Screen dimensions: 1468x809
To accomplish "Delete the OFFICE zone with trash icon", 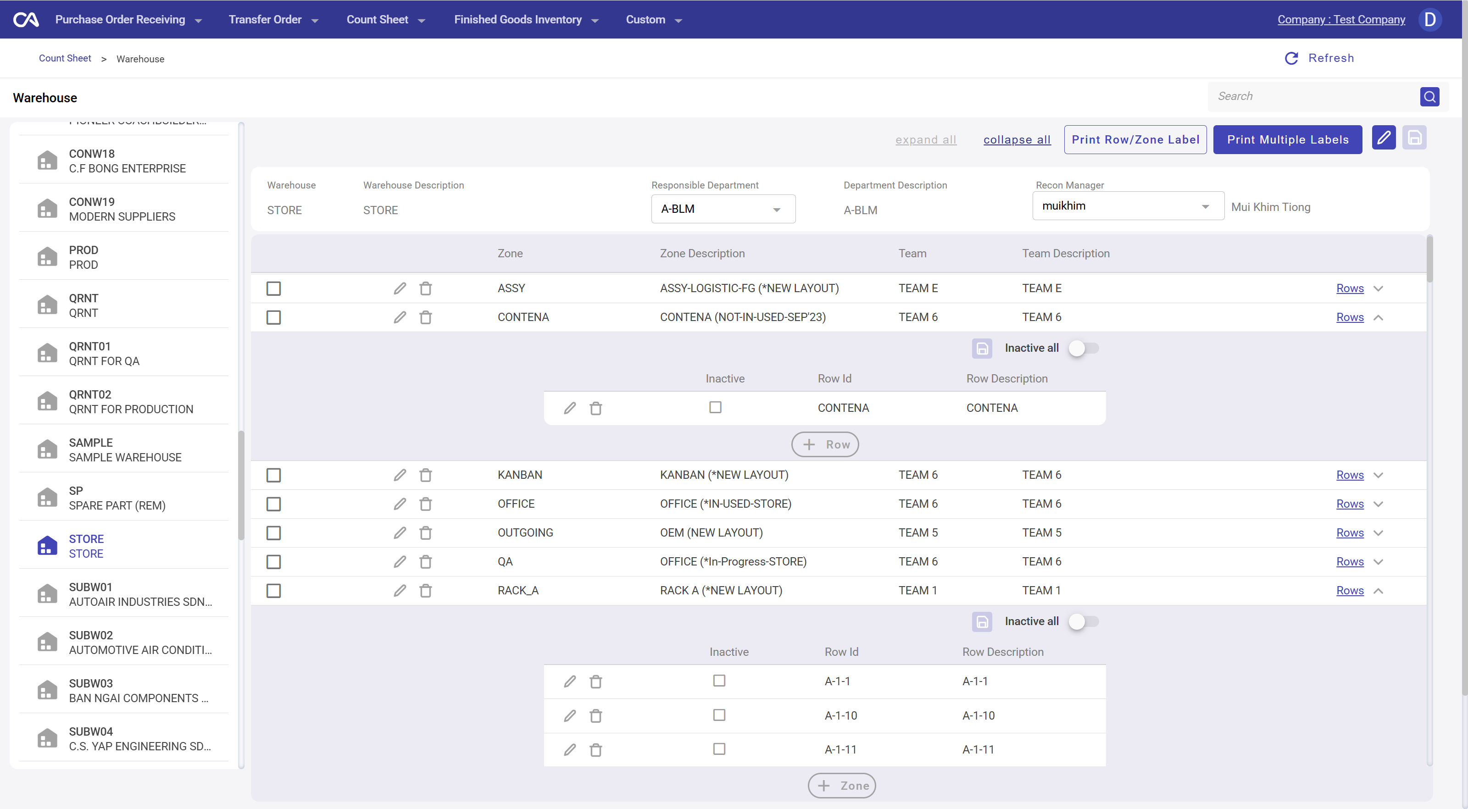I will [426, 504].
